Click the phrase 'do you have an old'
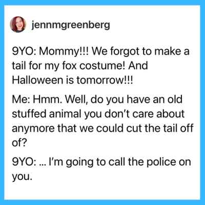This screenshot has width=205, height=205. pos(137,99)
